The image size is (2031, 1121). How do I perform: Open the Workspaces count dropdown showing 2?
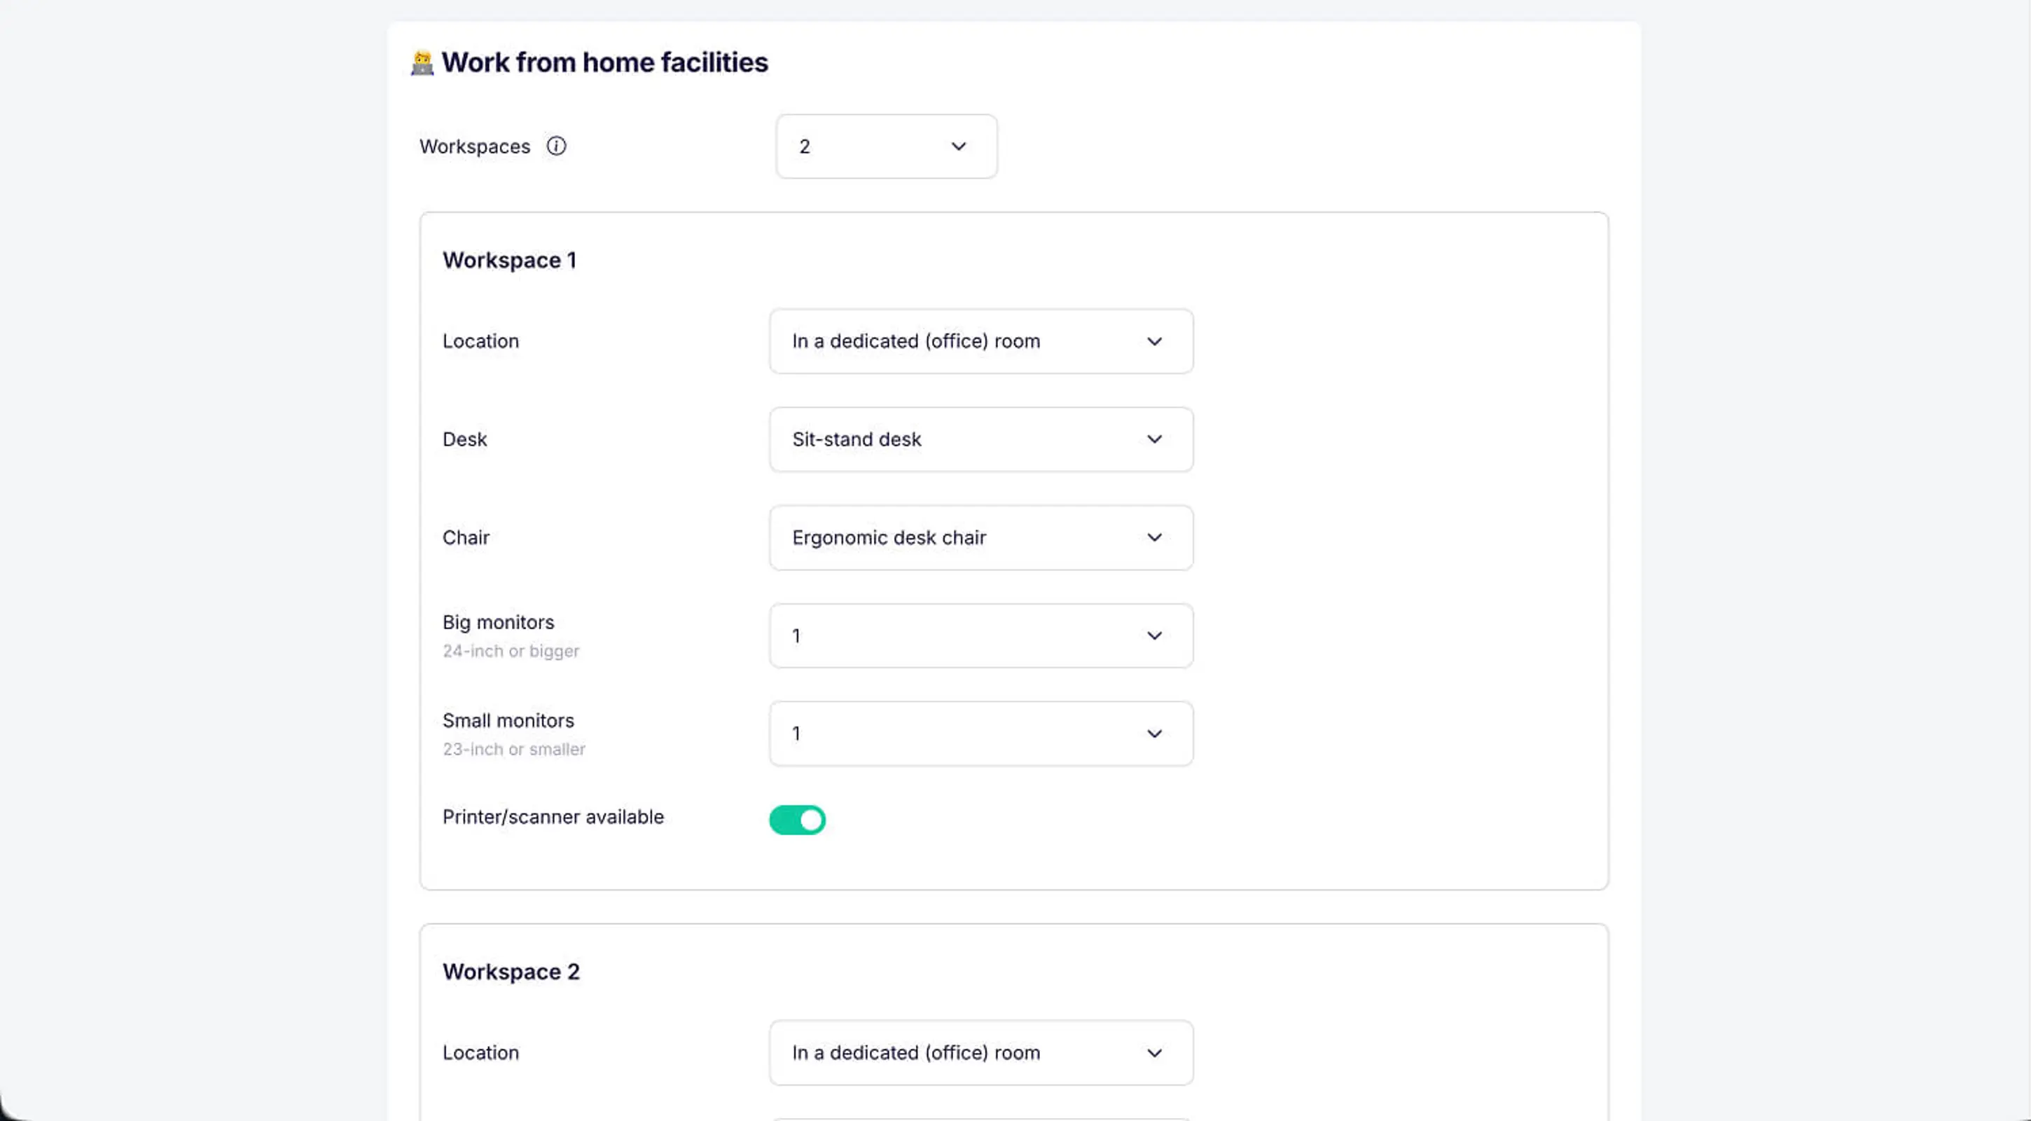point(885,146)
